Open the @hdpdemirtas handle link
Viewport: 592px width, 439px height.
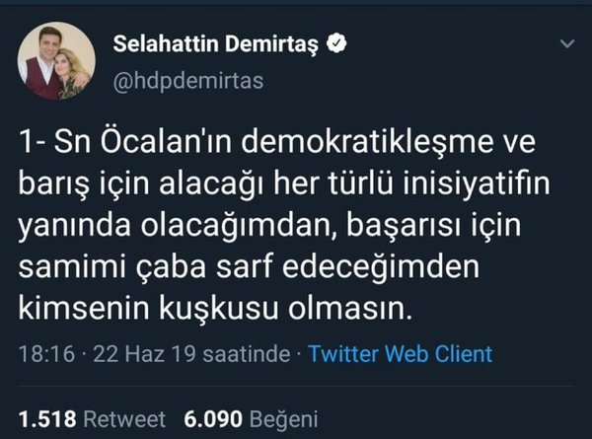[x=189, y=79]
